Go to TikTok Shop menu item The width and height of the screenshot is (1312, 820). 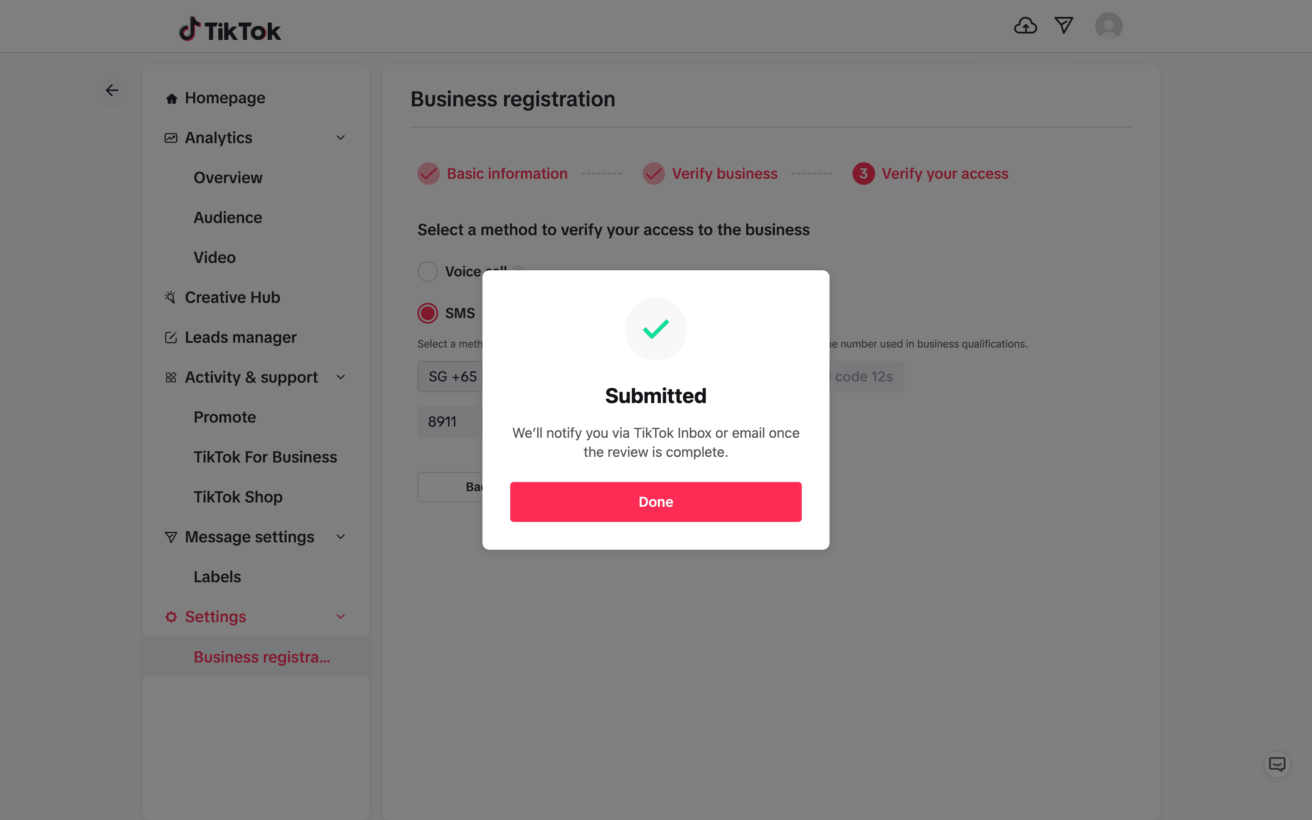(238, 497)
